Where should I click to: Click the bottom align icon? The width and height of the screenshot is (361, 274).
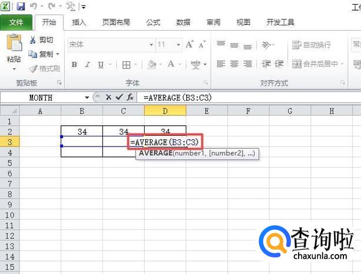click(x=248, y=46)
